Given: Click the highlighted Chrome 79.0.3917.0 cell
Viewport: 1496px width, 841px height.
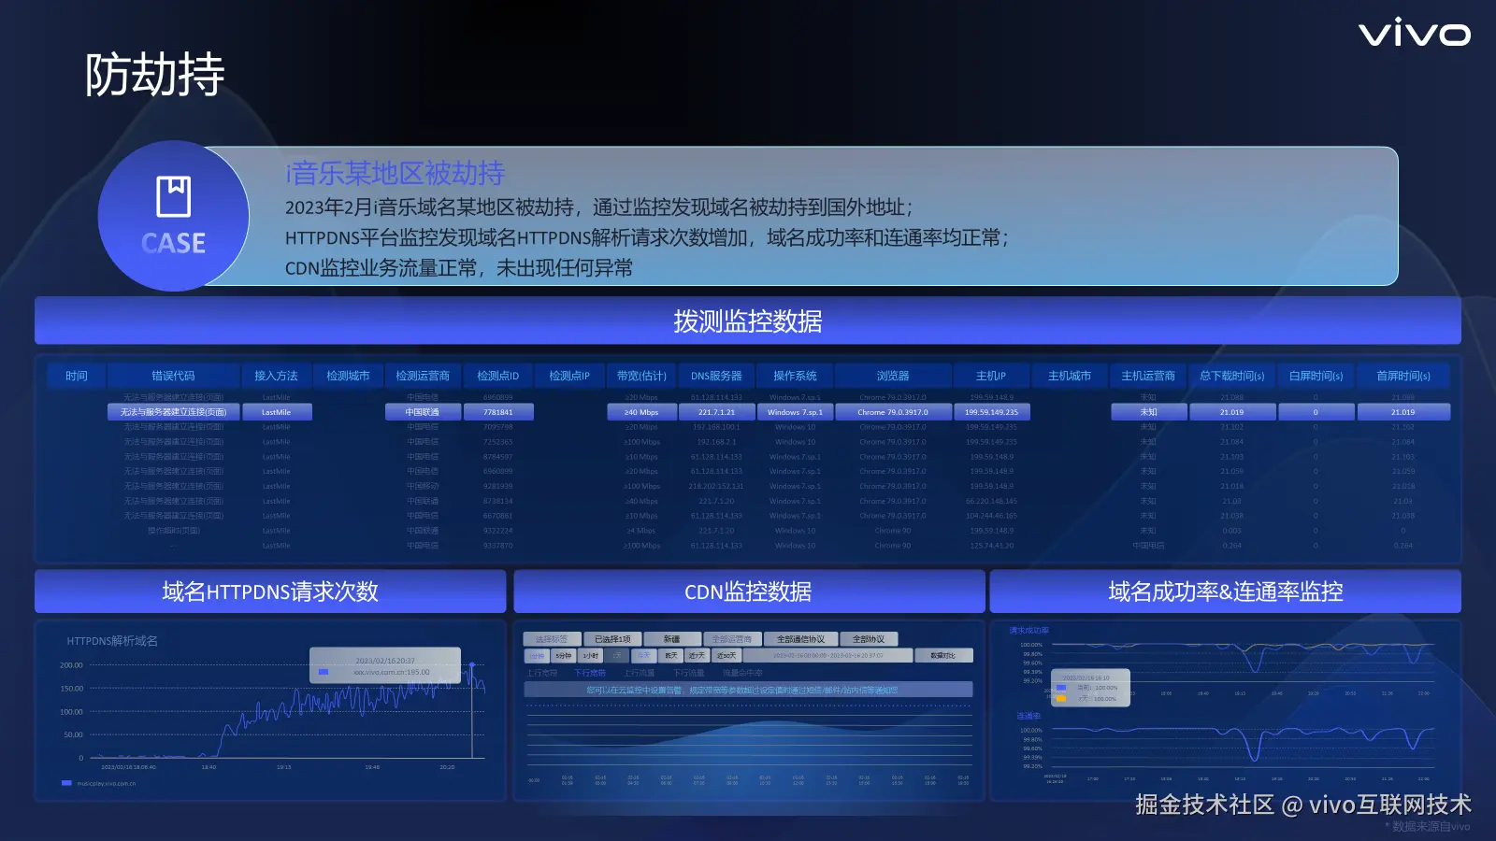Looking at the screenshot, I should (x=893, y=412).
